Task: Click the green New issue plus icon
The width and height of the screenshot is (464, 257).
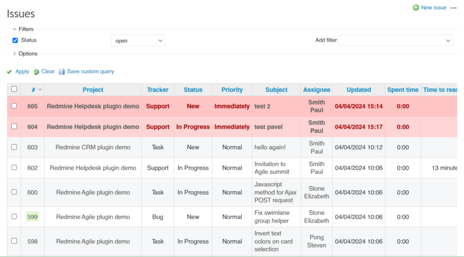Action: click(415, 8)
